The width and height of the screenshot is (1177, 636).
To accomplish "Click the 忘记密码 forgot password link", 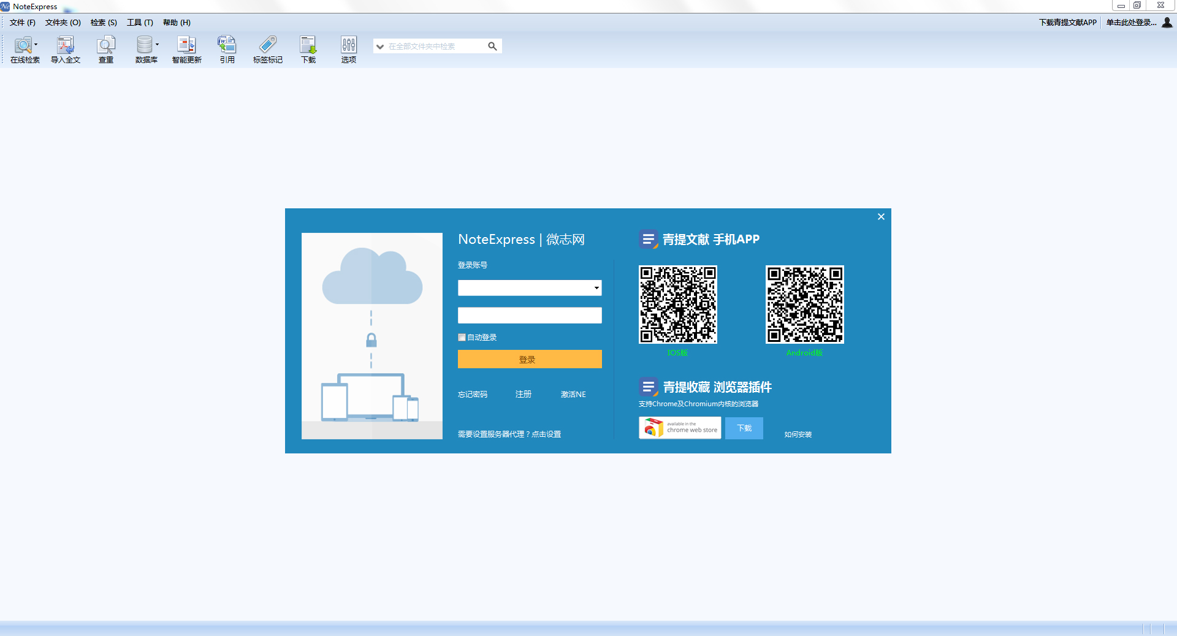I will click(x=473, y=394).
